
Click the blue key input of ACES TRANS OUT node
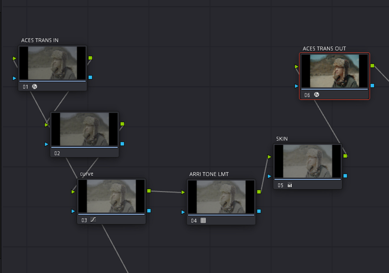coord(297,86)
